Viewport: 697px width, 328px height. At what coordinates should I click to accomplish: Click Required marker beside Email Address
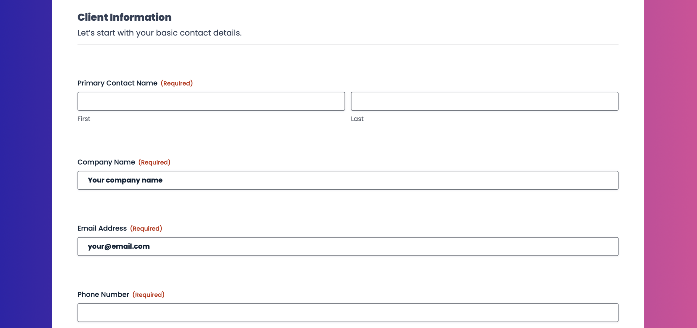click(x=146, y=229)
